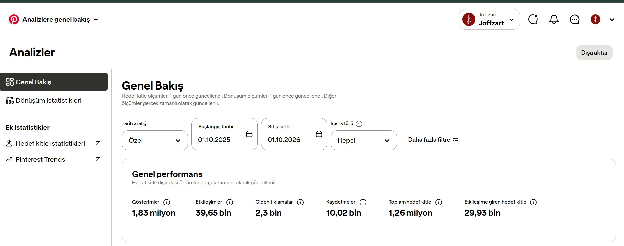
Task: Click Daha fazla filtre button
Action: 433,140
